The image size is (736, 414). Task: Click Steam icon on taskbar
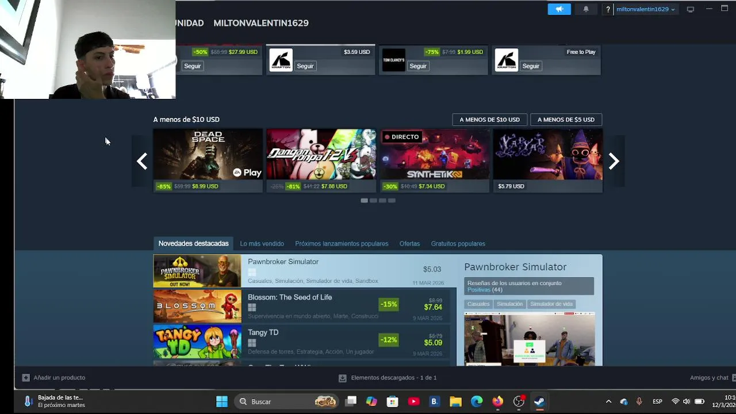(x=539, y=402)
